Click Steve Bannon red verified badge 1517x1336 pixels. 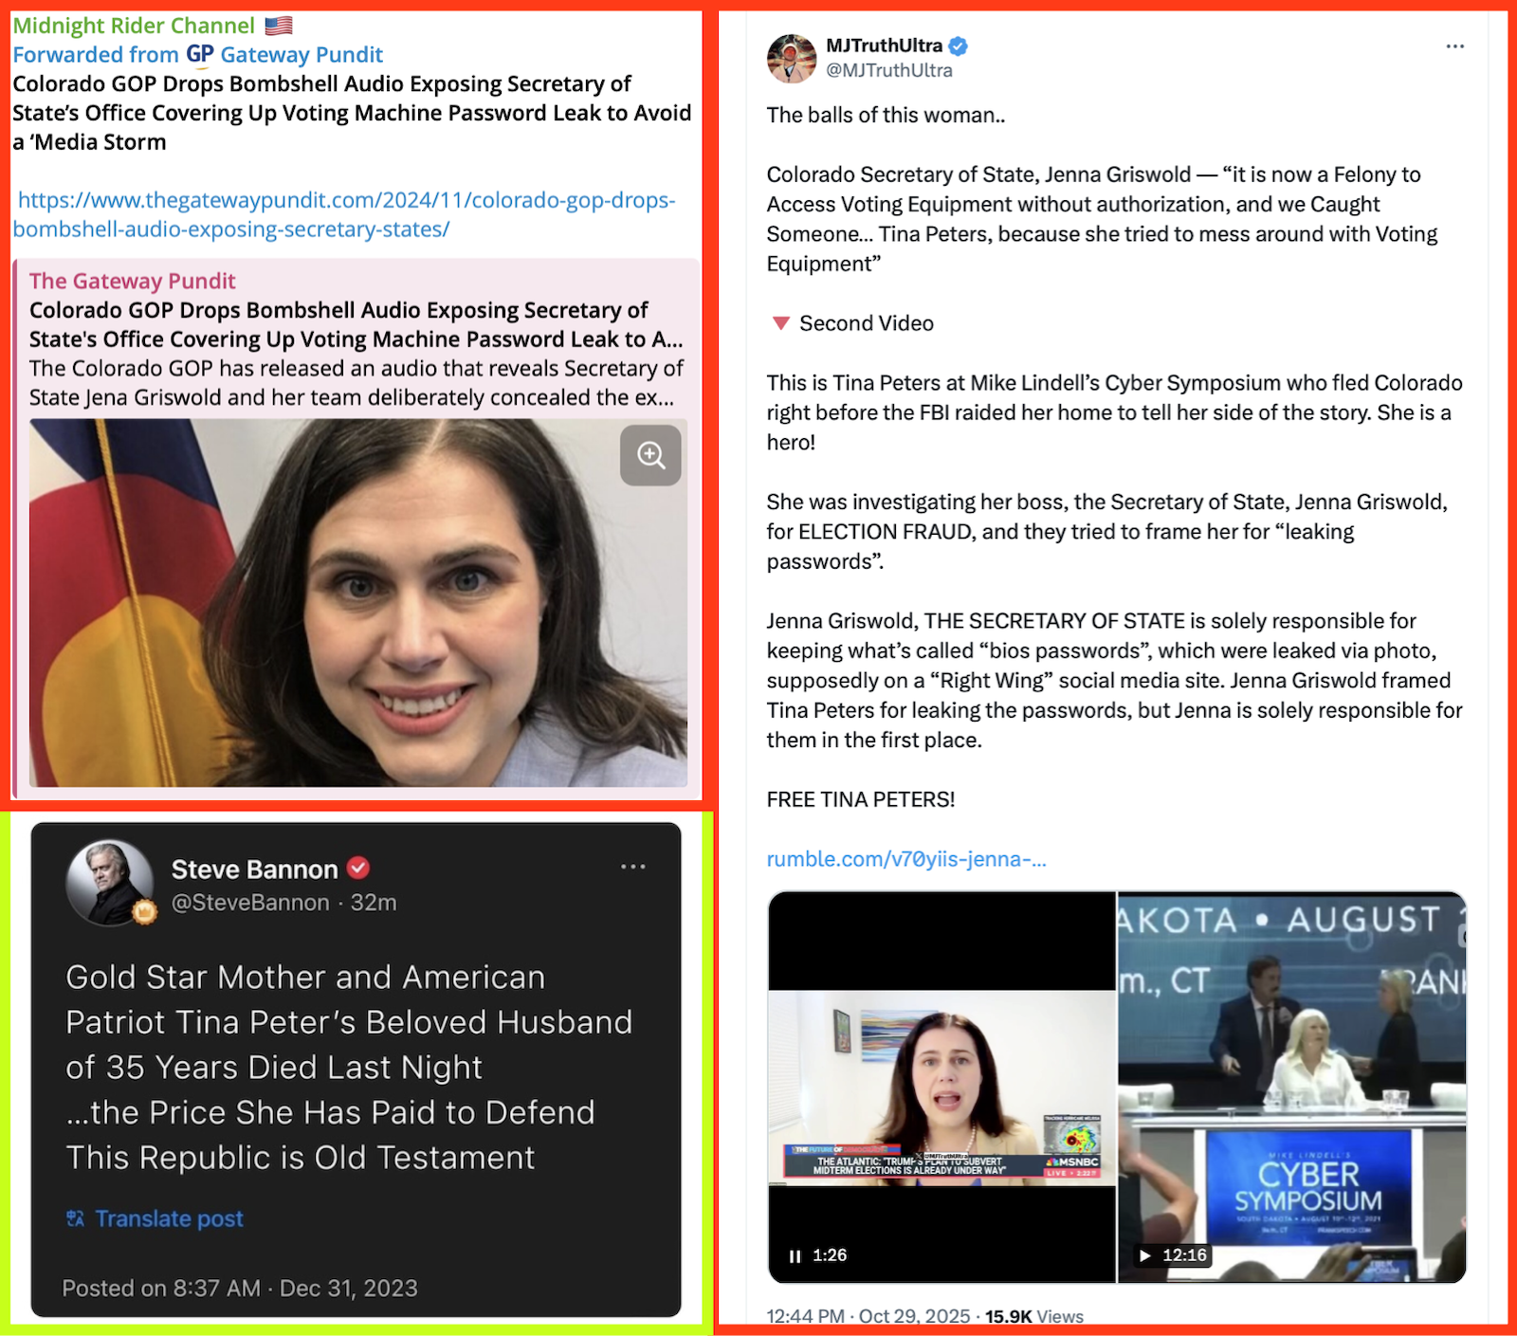(357, 868)
